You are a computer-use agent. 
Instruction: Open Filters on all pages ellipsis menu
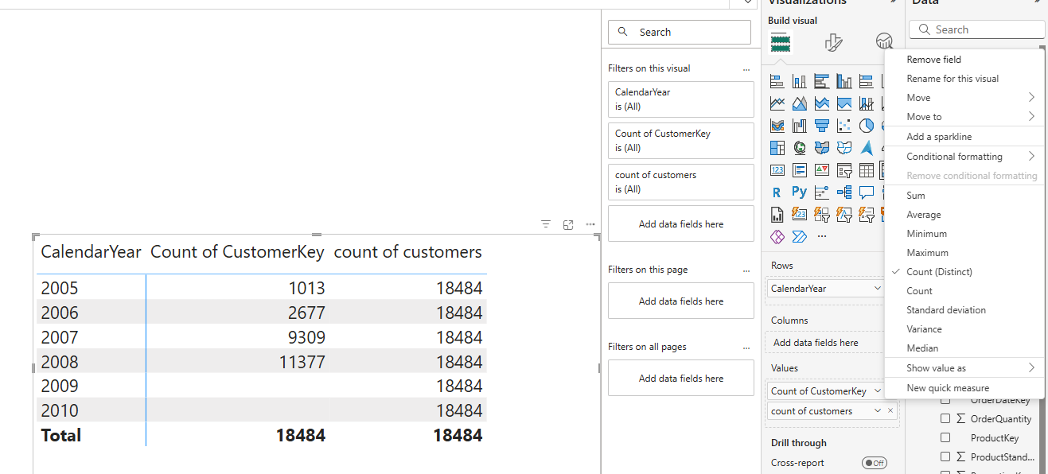[x=746, y=348]
